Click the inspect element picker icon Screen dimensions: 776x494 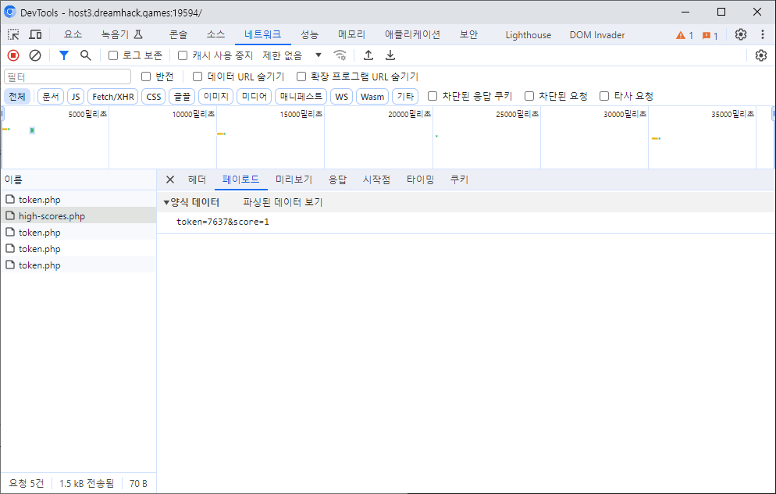coord(14,34)
